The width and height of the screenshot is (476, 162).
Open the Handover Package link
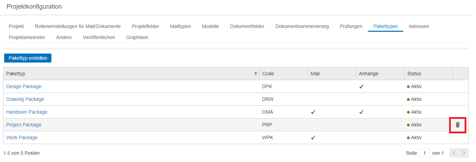[27, 112]
